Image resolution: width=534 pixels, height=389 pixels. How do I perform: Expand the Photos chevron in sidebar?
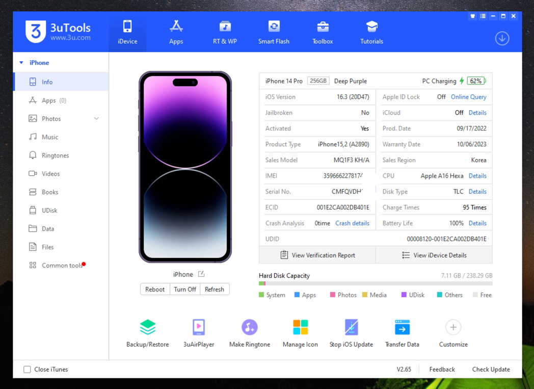(x=96, y=119)
